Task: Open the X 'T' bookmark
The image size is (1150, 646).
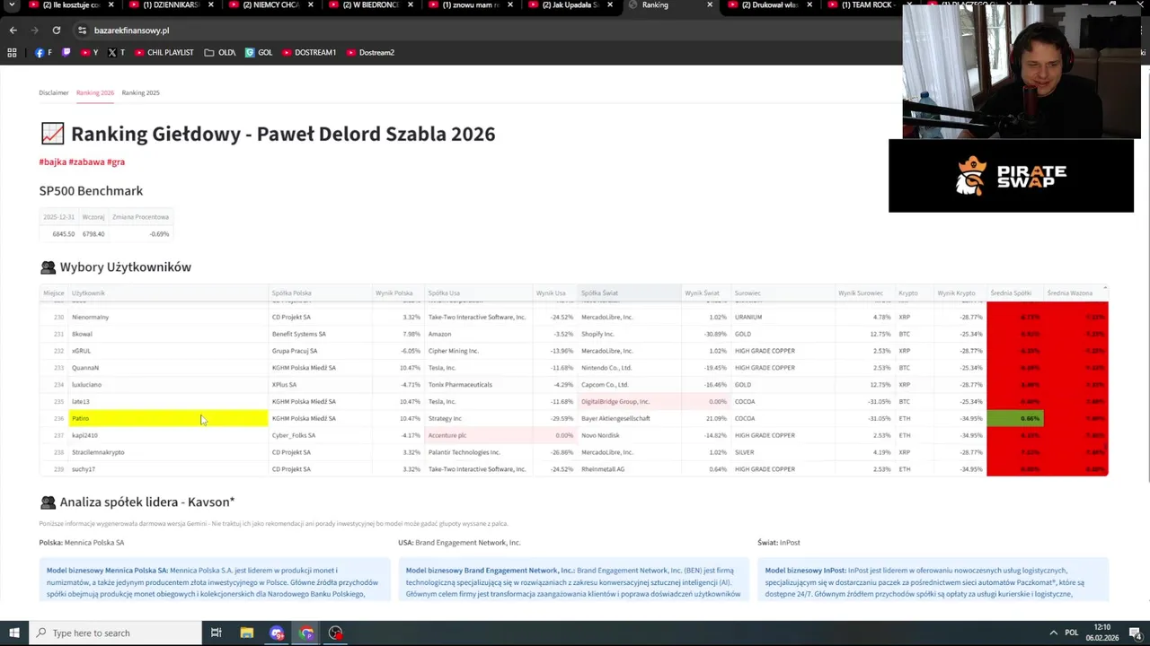Action: (x=116, y=52)
